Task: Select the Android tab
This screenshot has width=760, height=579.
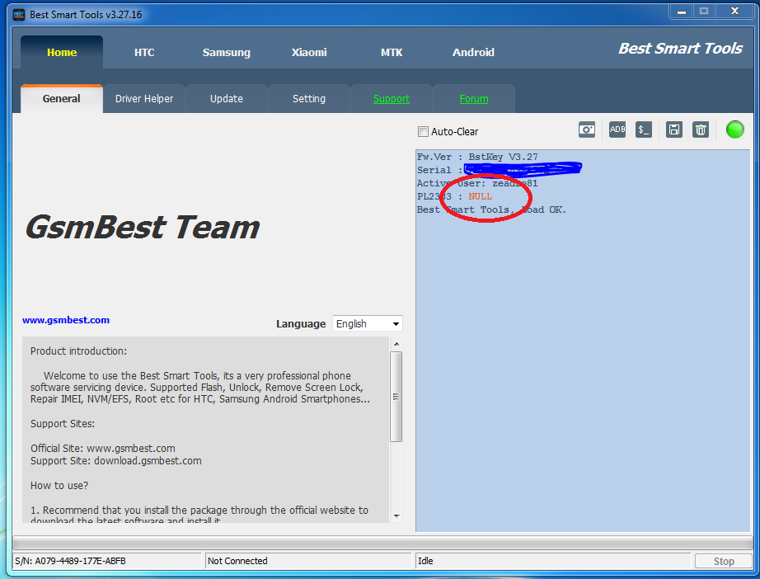Action: [473, 52]
